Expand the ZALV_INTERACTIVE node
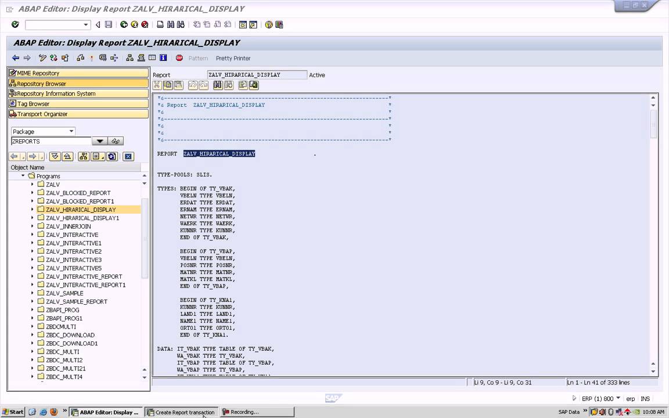Screen dimensions: 669x418 tap(32, 235)
